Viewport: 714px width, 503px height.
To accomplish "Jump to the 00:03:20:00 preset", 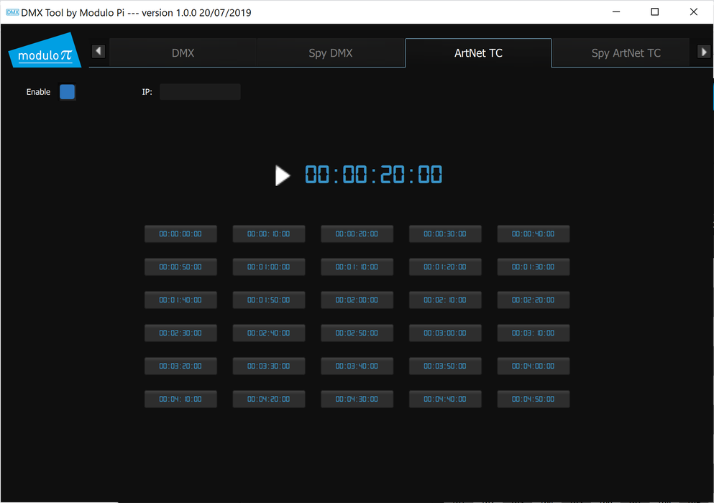I will 180,366.
